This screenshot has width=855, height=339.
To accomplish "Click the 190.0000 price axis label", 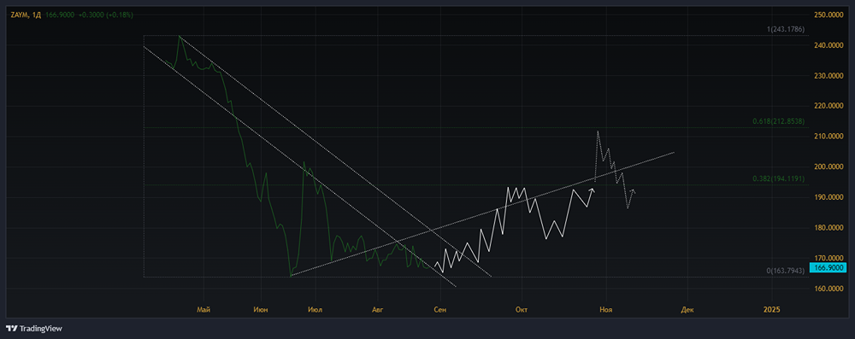I will pyautogui.click(x=829, y=197).
